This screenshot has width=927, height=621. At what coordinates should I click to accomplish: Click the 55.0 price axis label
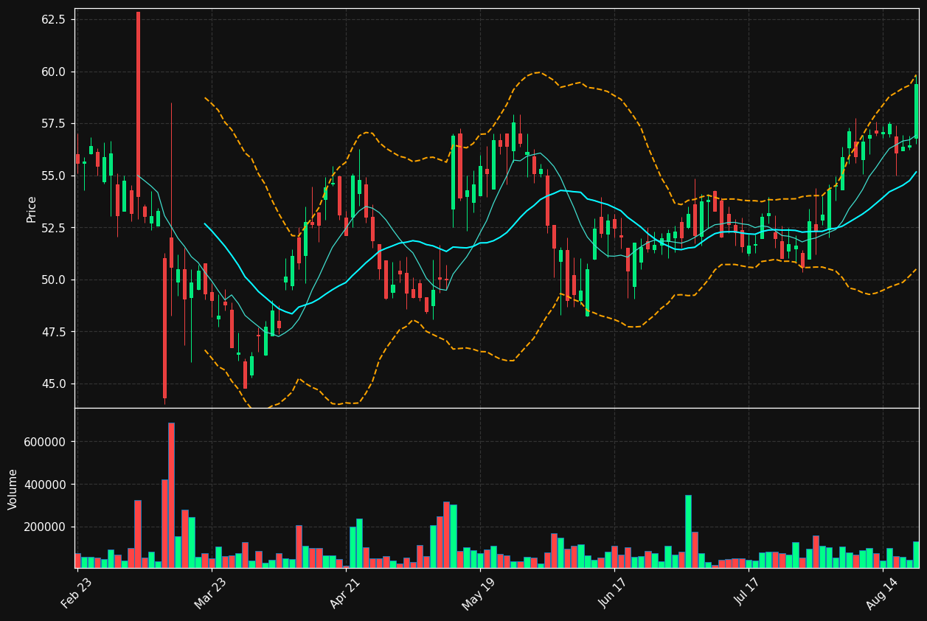[54, 176]
